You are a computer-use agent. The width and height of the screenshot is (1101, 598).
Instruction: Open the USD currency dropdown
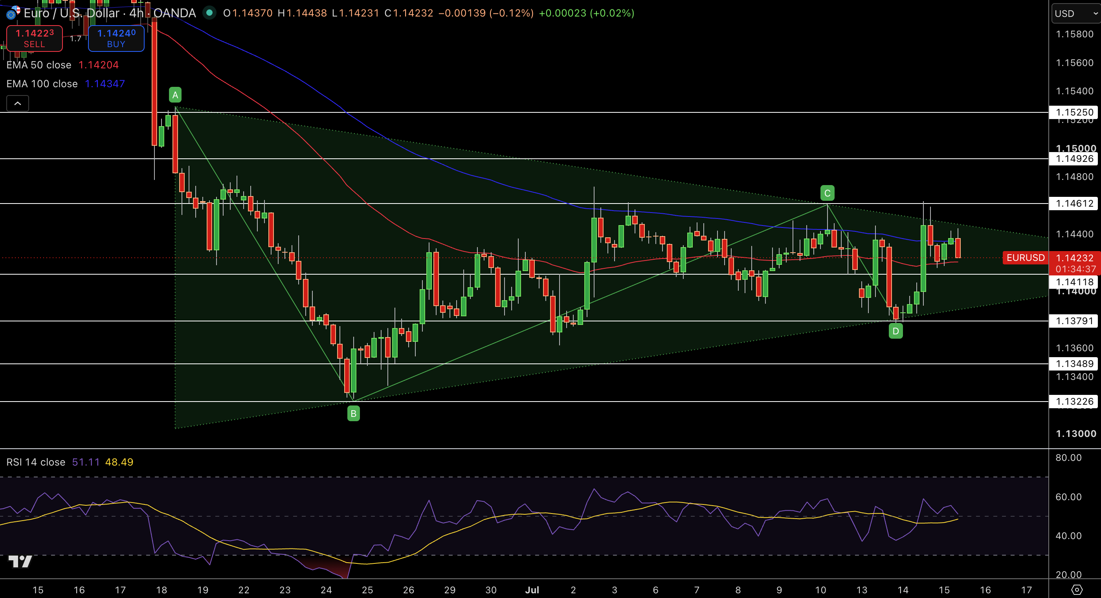click(1075, 13)
